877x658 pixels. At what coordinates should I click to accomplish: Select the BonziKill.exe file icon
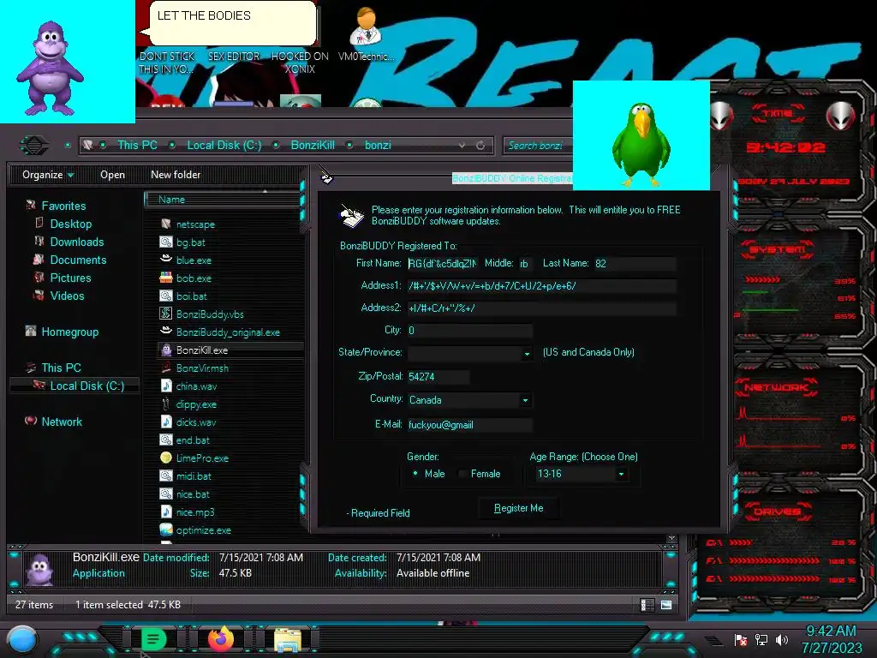pyautogui.click(x=166, y=350)
